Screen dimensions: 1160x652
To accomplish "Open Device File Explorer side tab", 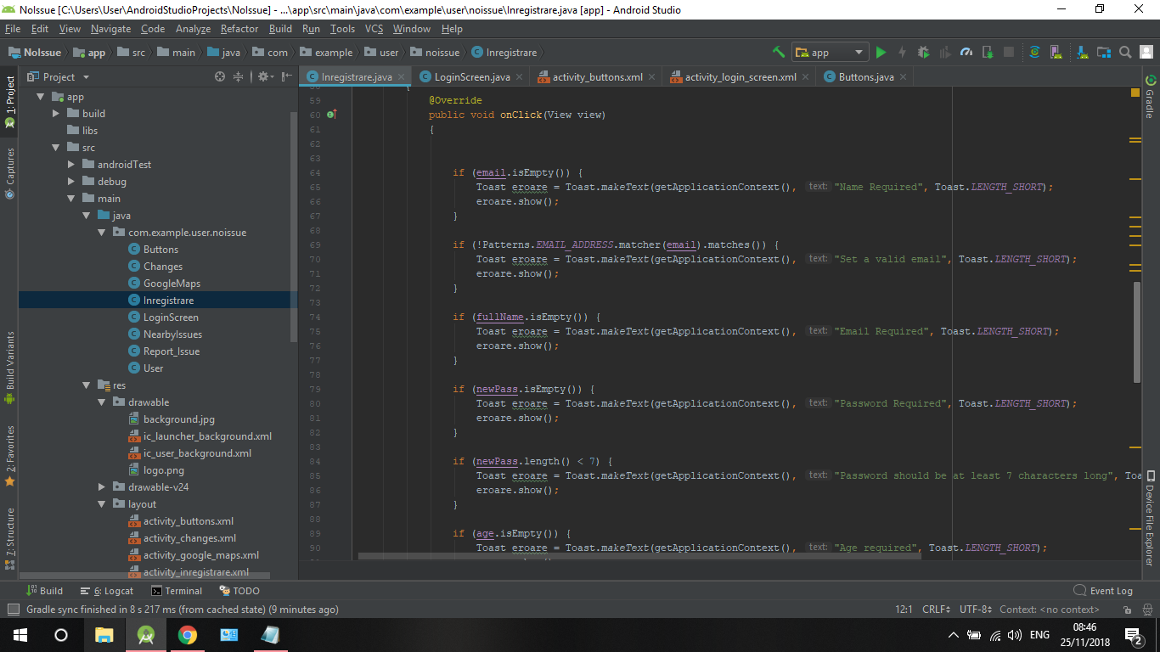I will click(1151, 518).
